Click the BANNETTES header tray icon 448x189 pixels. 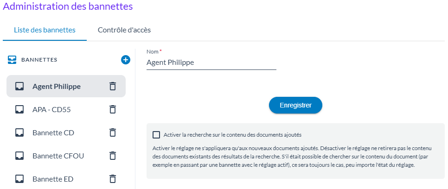(x=13, y=60)
